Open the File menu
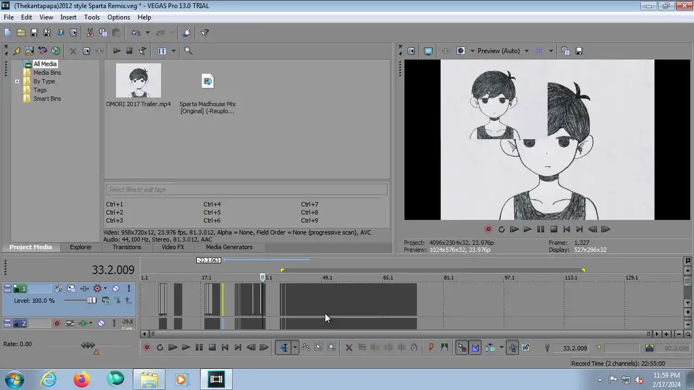This screenshot has width=694, height=390. point(9,17)
